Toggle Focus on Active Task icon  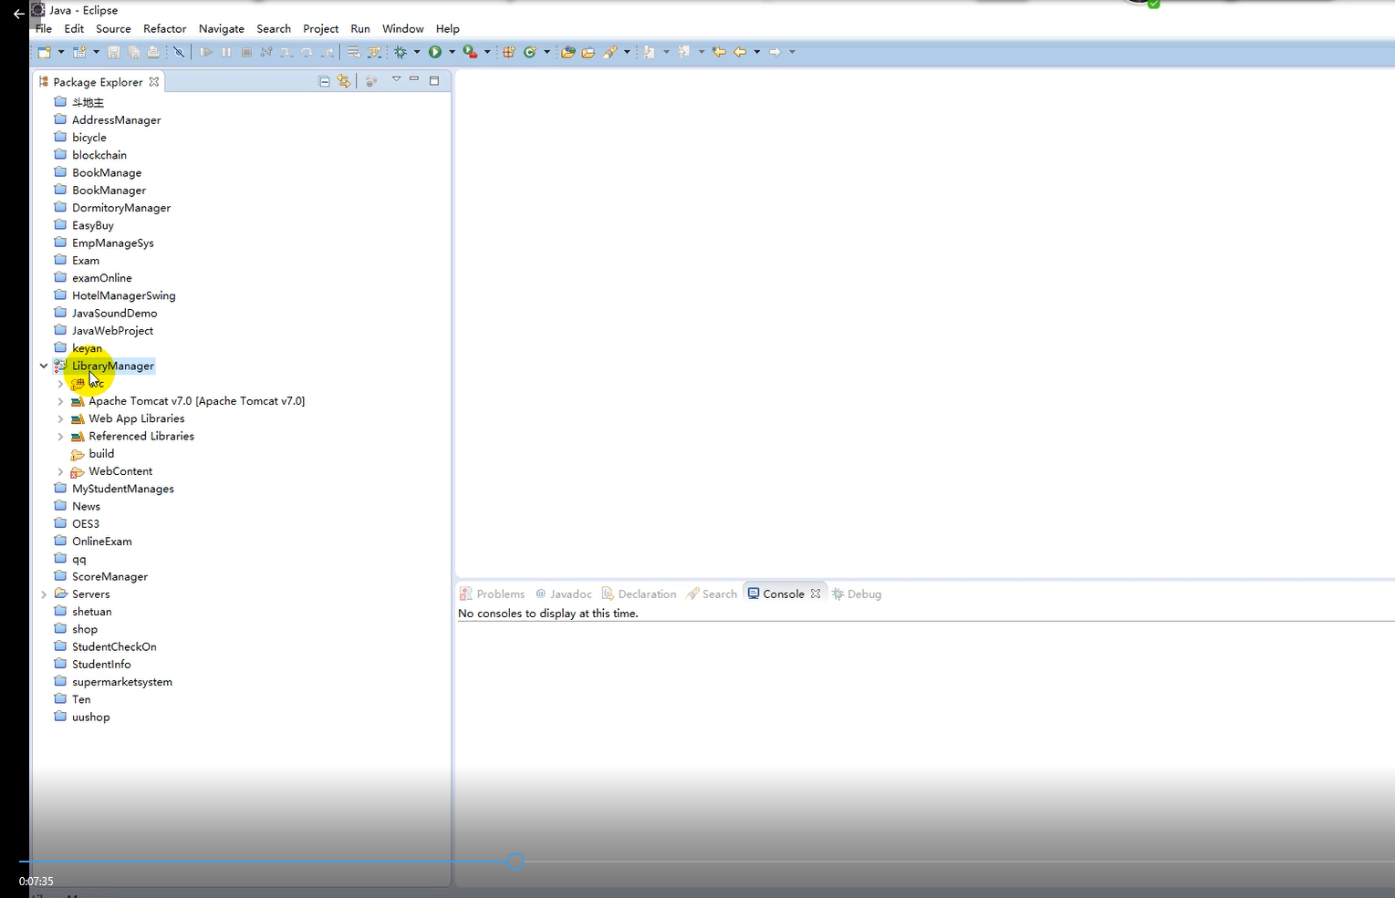[371, 81]
